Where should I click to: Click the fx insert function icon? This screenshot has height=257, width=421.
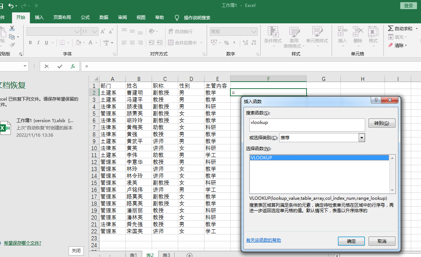[73, 66]
